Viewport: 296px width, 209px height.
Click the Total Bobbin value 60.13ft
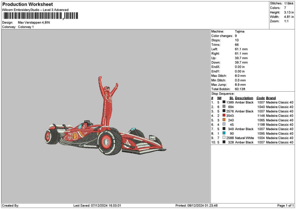coord(240,89)
